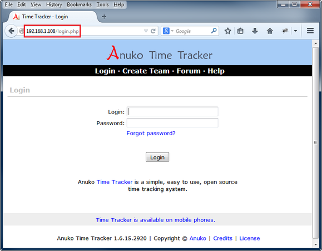The height and width of the screenshot is (251, 322).
Task: Click the vertical scrollbar thumb
Action: (315, 142)
